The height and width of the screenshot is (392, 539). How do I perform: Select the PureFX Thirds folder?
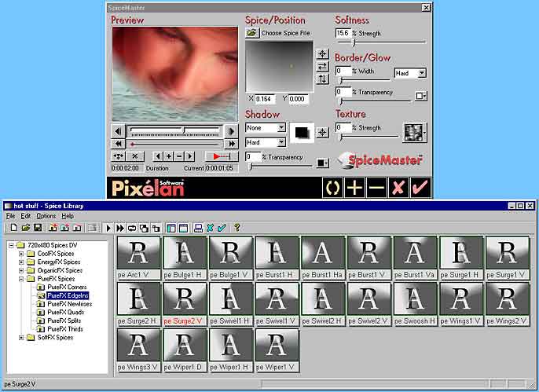pyautogui.click(x=65, y=329)
